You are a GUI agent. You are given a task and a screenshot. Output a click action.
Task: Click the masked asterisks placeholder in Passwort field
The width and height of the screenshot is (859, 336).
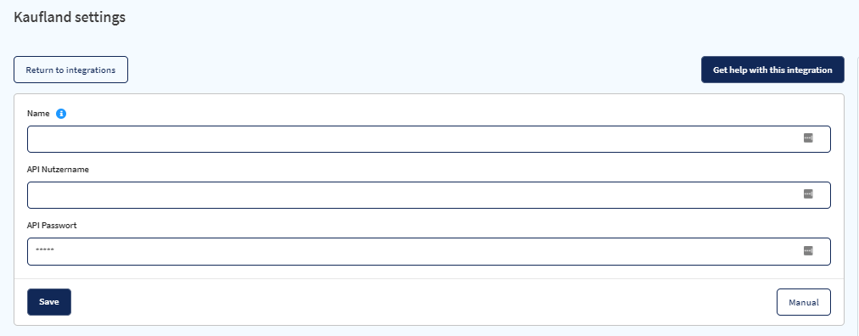[45, 250]
